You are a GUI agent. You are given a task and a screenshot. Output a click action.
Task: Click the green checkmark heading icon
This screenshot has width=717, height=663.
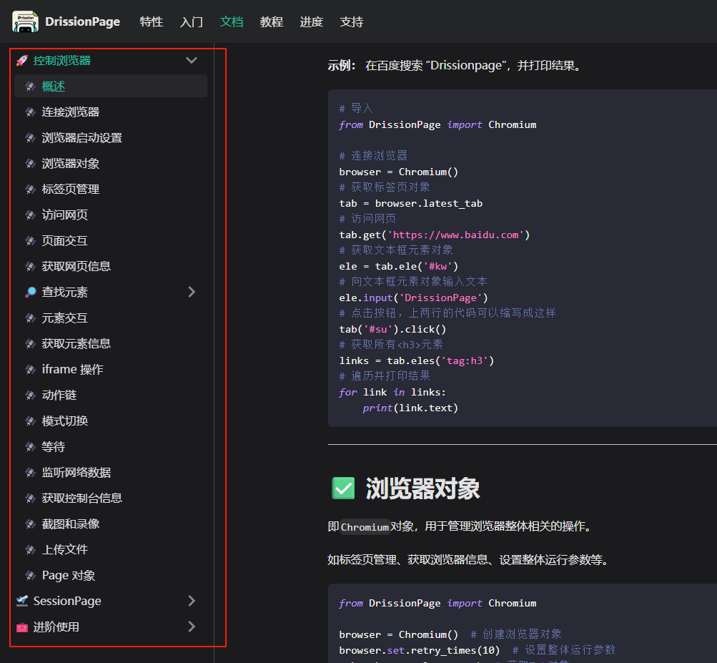[x=343, y=488]
